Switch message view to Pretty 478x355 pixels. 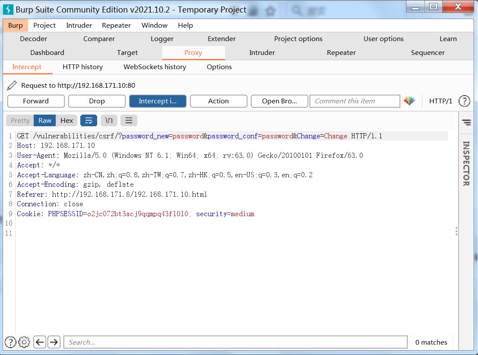click(20, 121)
